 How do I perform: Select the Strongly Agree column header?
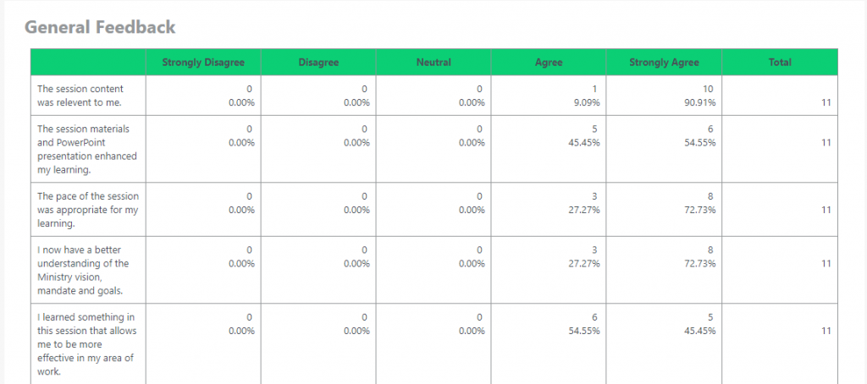pyautogui.click(x=664, y=62)
